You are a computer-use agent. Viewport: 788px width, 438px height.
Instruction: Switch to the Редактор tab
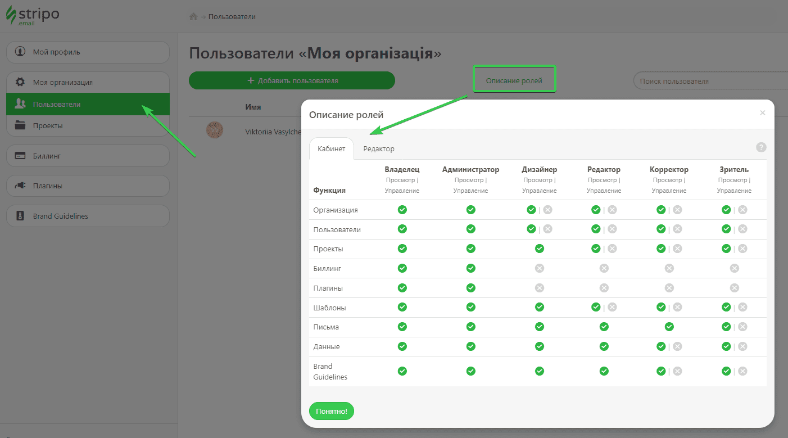click(378, 148)
